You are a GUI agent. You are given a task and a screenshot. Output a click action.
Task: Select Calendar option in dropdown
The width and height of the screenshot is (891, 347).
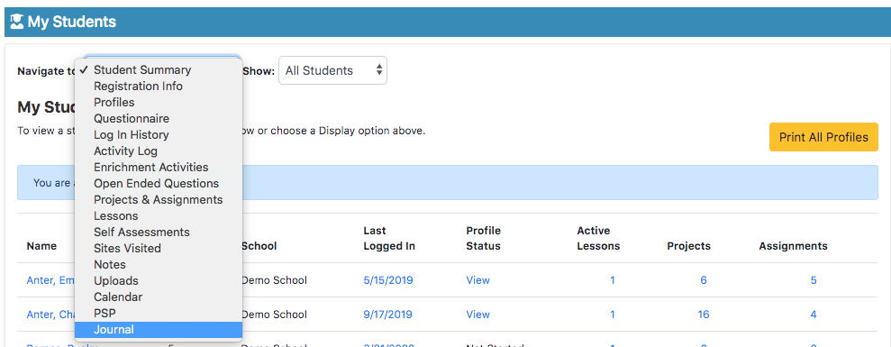click(159, 297)
